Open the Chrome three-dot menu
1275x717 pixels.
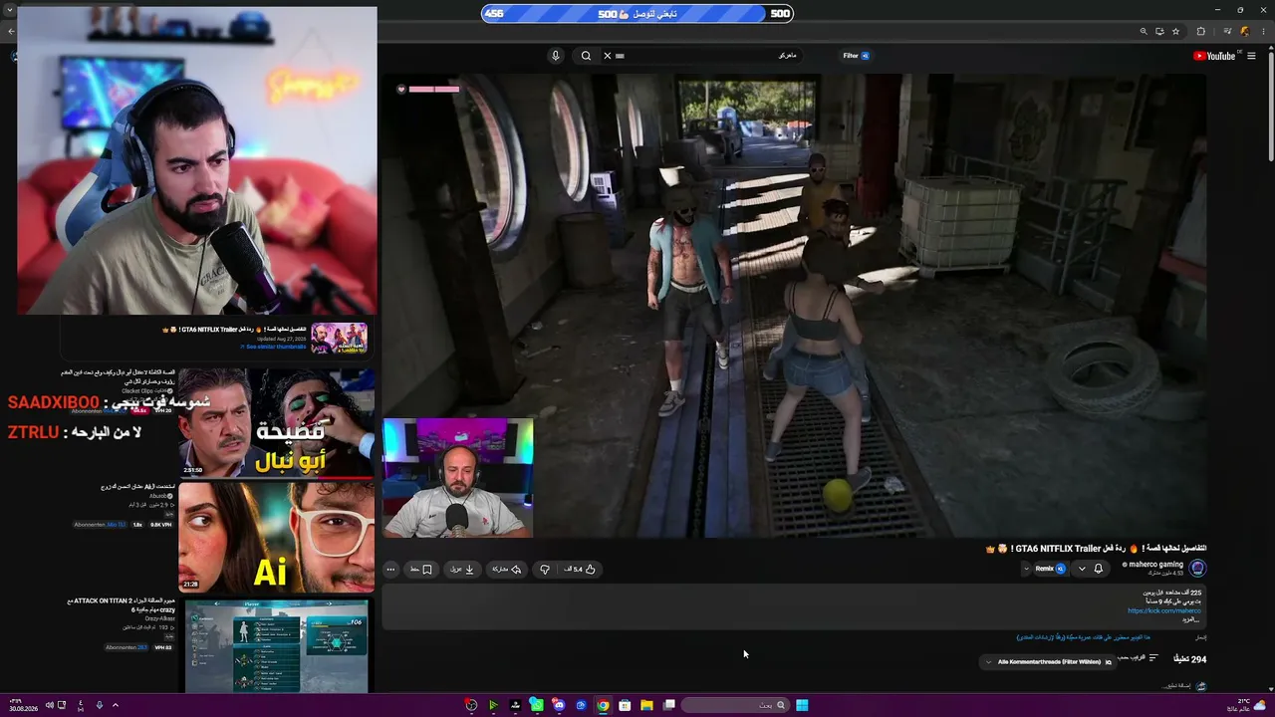point(1263,32)
